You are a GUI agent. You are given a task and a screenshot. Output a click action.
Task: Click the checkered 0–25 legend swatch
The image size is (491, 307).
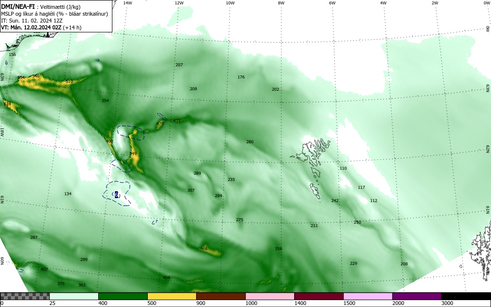click(25, 296)
